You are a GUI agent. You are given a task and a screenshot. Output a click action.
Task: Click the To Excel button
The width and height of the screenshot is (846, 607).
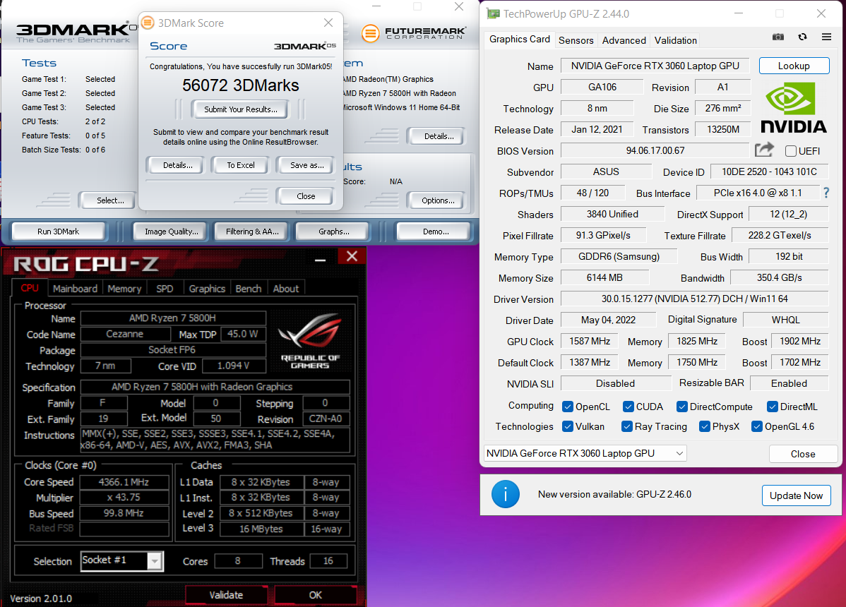[x=241, y=165]
